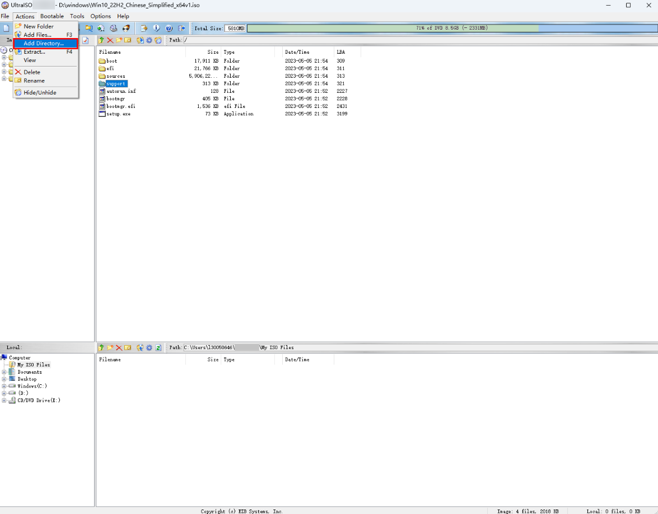Expand the CD/DVD Drive(E:) node
Screen dimensions: 658x514
coord(4,400)
